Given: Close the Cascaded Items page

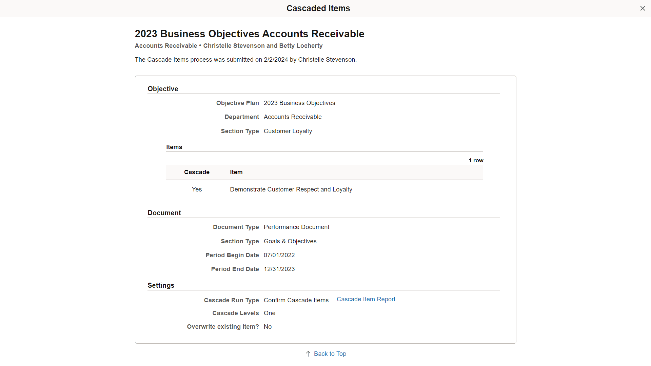Looking at the screenshot, I should 643,8.
